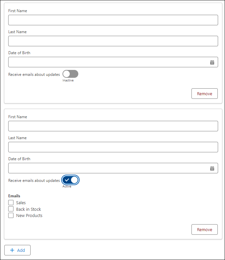Check the Sales emails checkbox

pos(11,203)
